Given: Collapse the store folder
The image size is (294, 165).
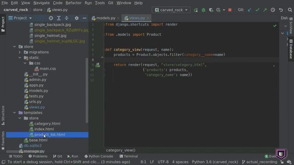Looking at the screenshot, I should click(x=15, y=47).
